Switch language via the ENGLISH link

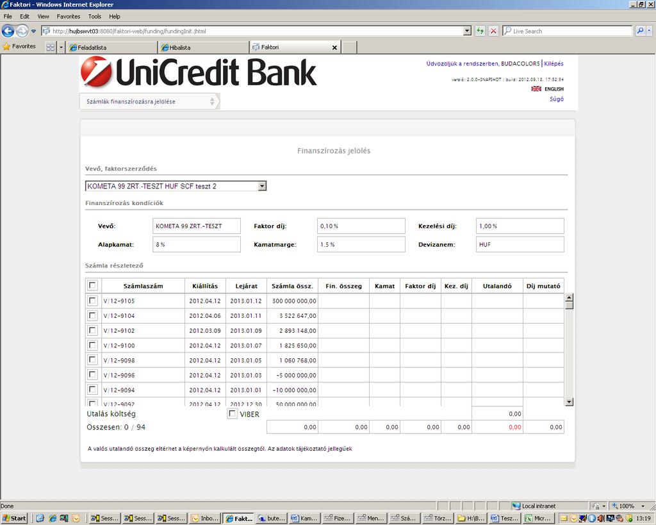554,88
